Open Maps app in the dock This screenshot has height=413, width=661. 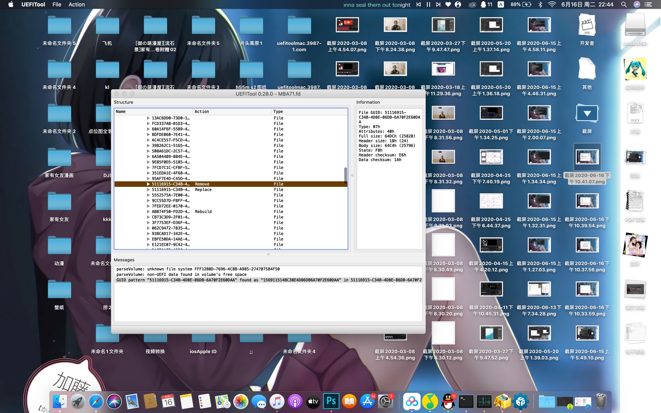pos(223,402)
